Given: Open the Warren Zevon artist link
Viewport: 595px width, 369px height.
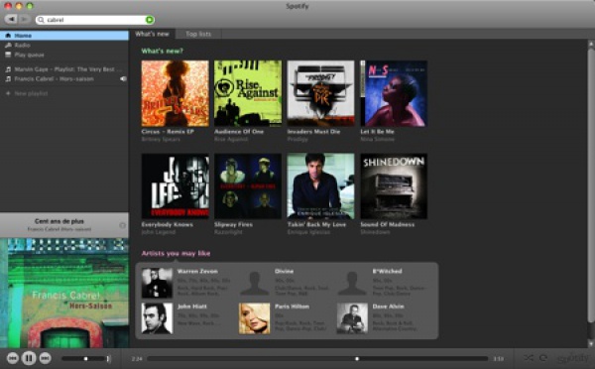Looking at the screenshot, I should tap(197, 271).
